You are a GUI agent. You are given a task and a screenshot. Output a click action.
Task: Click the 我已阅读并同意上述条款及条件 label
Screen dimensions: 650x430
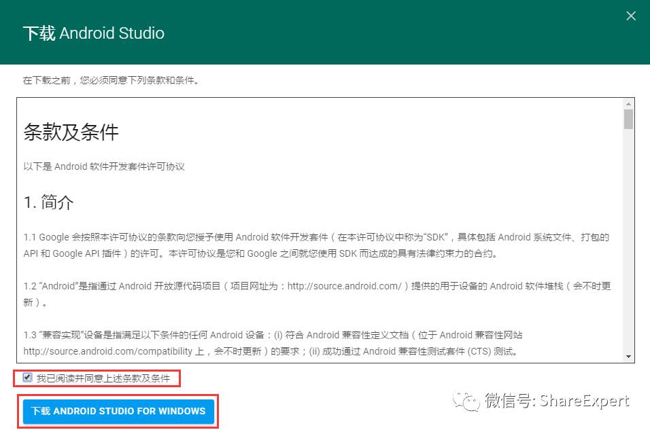(103, 378)
